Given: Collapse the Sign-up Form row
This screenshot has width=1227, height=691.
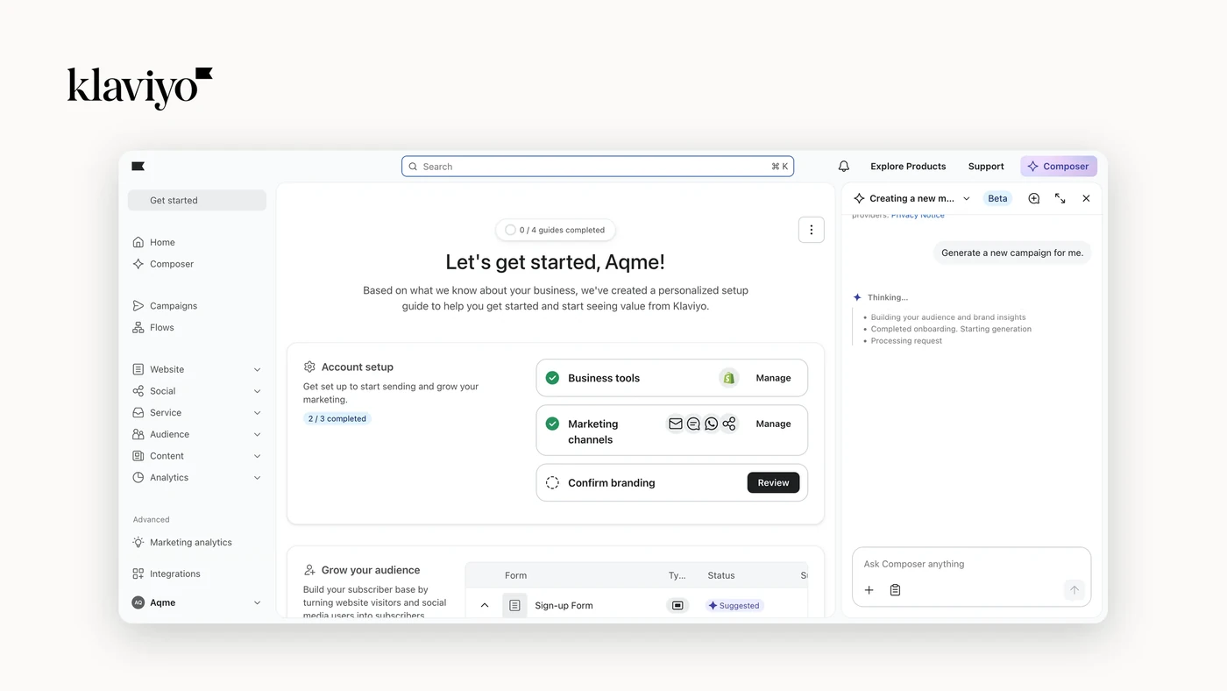Looking at the screenshot, I should [485, 605].
